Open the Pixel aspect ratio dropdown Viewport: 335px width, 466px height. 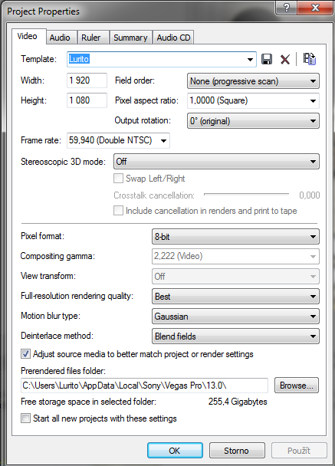(x=253, y=100)
